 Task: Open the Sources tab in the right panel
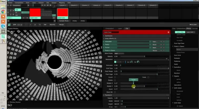pyautogui.click(x=195, y=28)
